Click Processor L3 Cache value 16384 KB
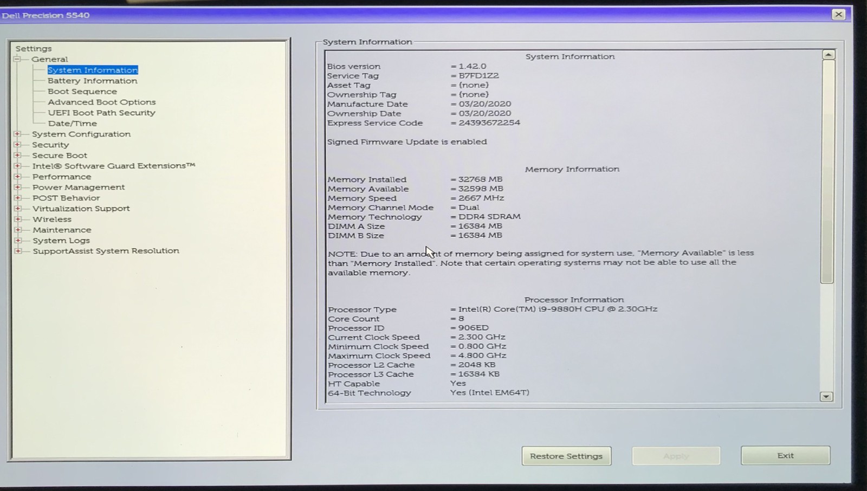Viewport: 867px width, 491px height. [x=479, y=374]
